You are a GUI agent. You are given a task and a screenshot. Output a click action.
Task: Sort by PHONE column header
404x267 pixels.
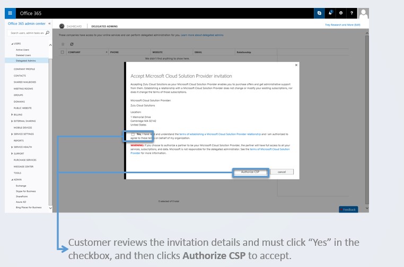pyautogui.click(x=115, y=52)
